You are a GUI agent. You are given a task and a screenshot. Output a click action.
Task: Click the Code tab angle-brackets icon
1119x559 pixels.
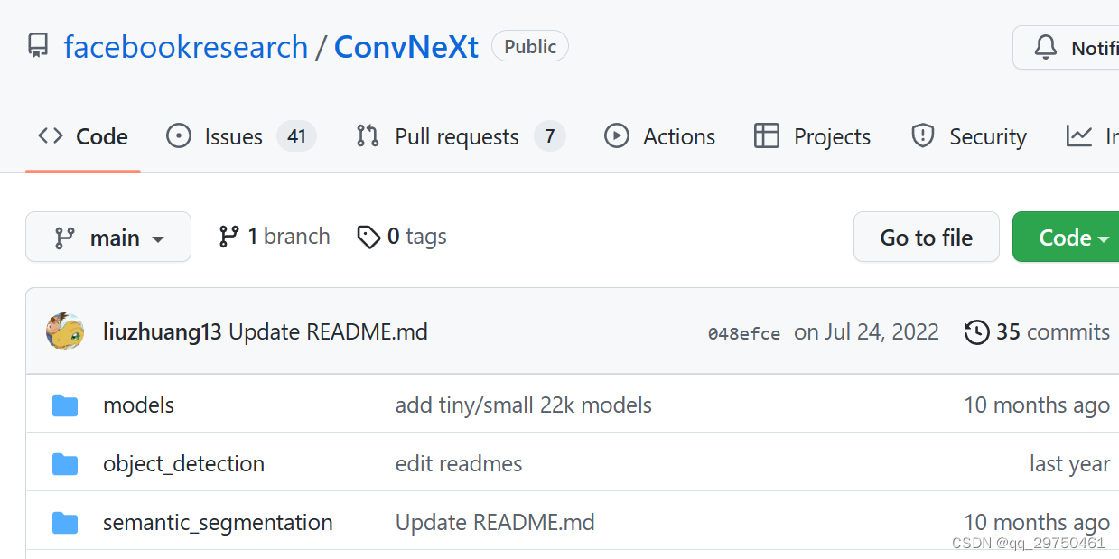click(51, 136)
